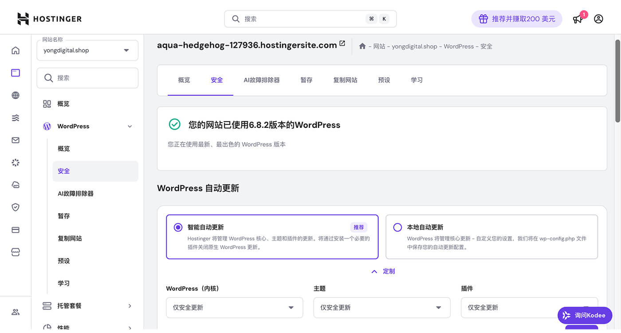
Task: Click the aqua-hedgehog-127936.hostingersite.com title
Action: 247,45
